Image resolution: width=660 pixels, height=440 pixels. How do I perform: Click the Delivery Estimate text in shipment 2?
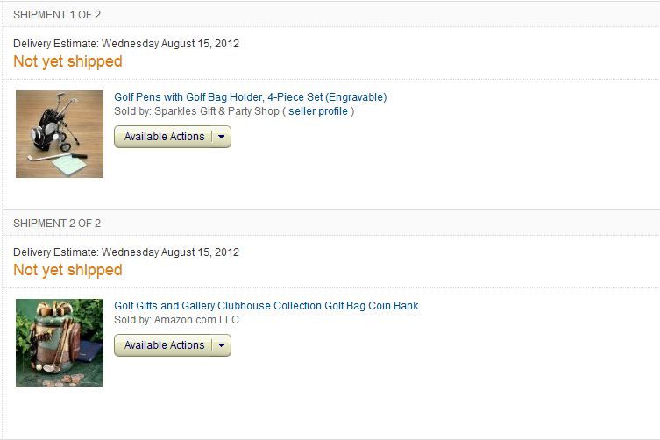tap(56, 252)
